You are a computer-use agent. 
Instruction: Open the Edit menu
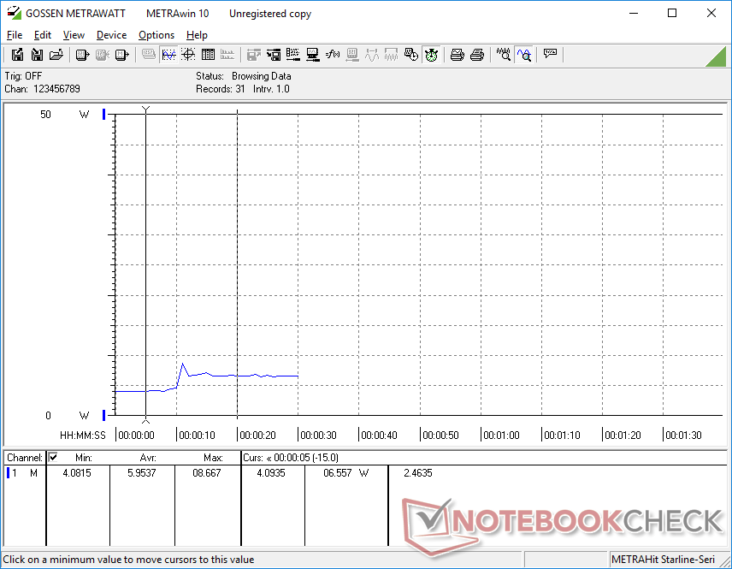click(43, 35)
